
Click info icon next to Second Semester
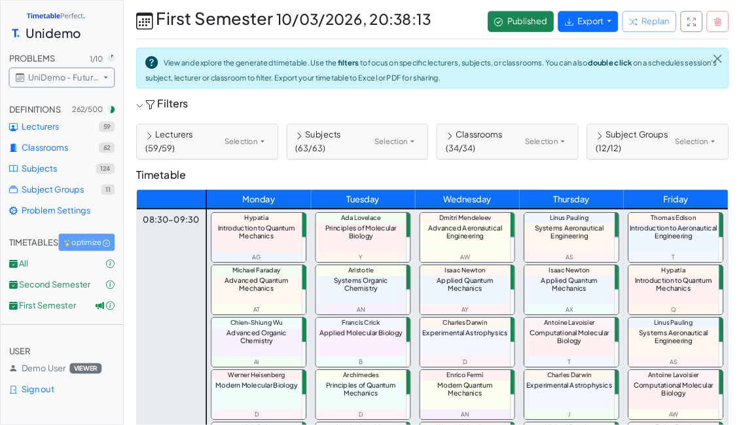(110, 285)
